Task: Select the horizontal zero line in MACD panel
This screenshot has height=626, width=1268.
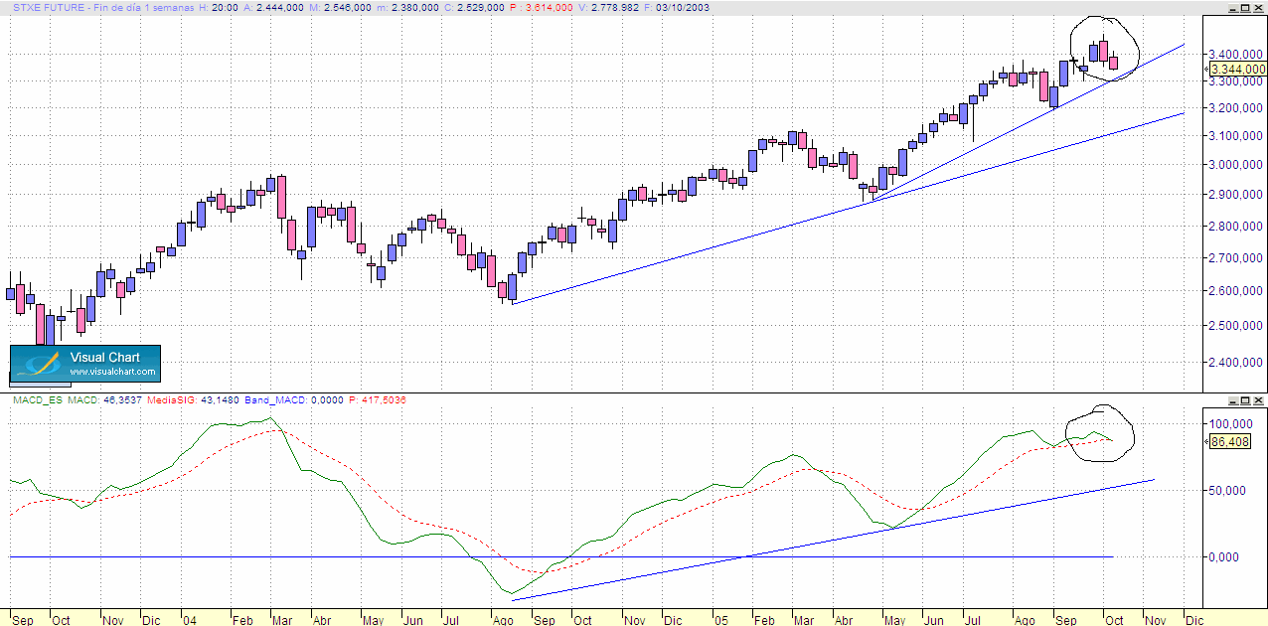Action: tap(561, 556)
